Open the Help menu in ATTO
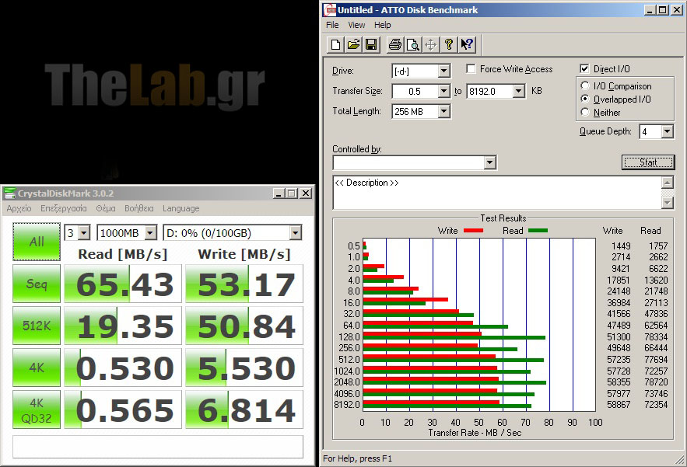This screenshot has width=687, height=467. (383, 25)
